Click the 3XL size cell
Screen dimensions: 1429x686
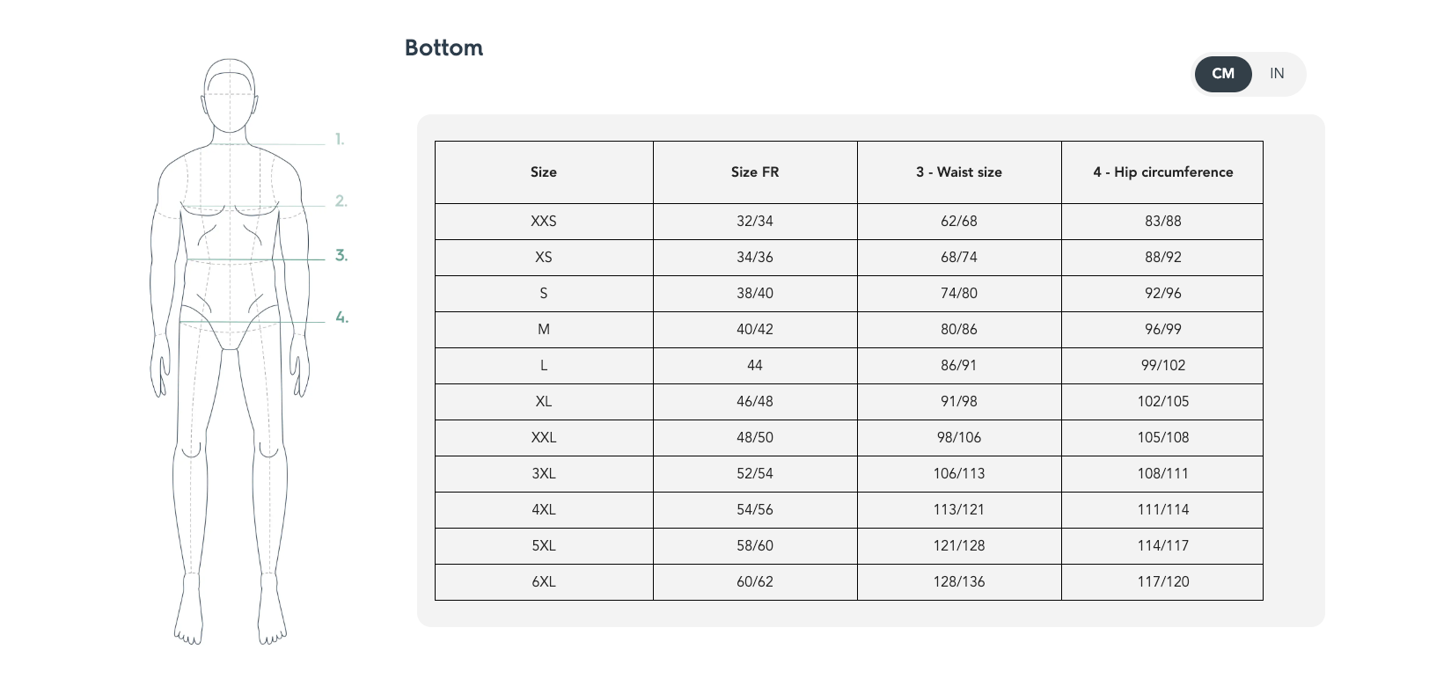coord(544,473)
